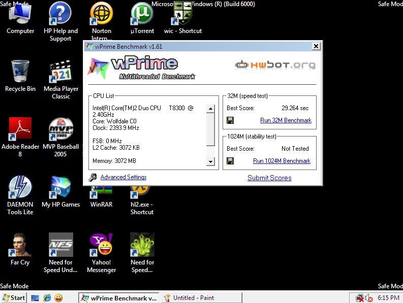
Task: Click the Core: Wolfdale C0 line
Action: (114, 121)
